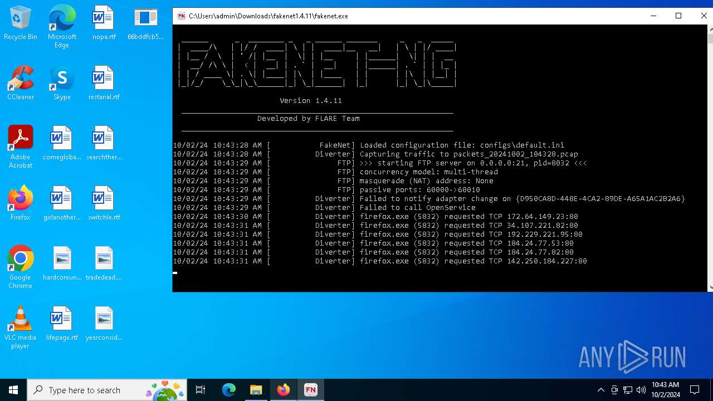Viewport: 713px width, 401px height.
Task: Minimize the fakenet.exe console window
Action: [653, 16]
